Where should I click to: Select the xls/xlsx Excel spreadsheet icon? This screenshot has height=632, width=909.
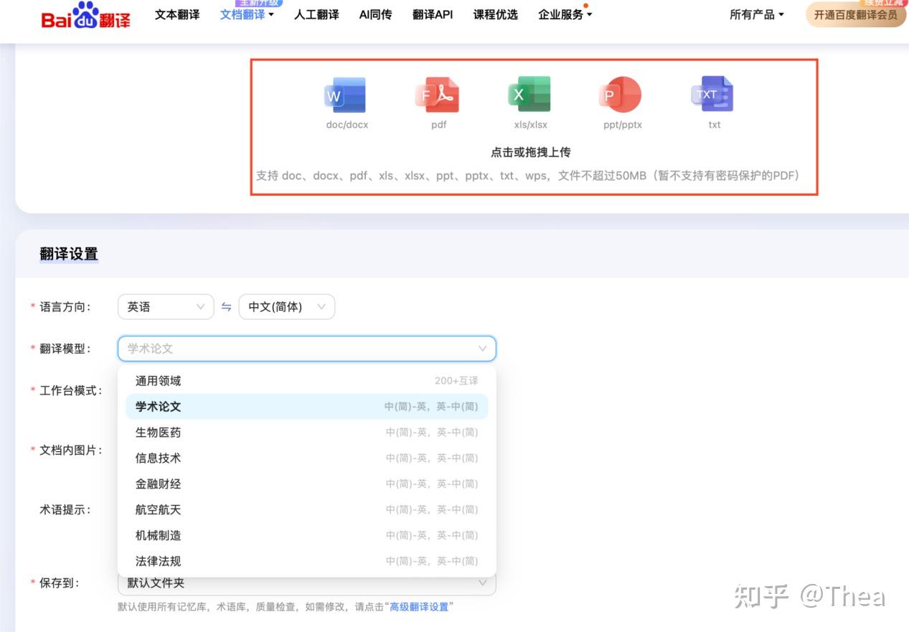[x=529, y=94]
